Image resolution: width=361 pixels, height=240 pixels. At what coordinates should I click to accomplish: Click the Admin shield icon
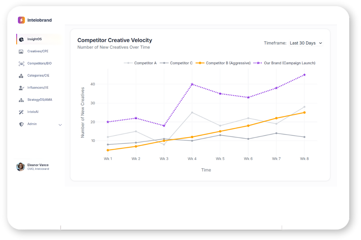pos(21,124)
